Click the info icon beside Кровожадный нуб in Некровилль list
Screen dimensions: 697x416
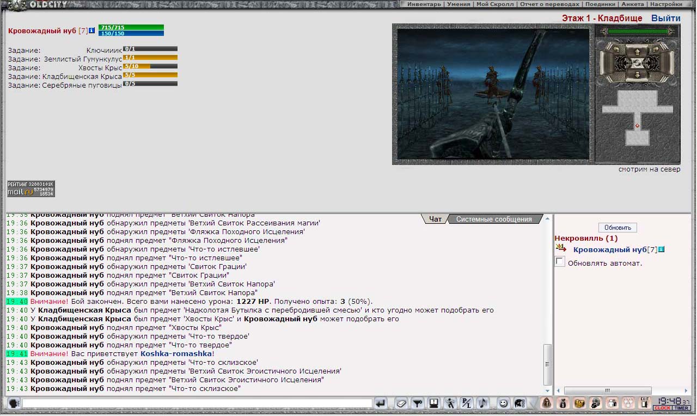tap(661, 249)
